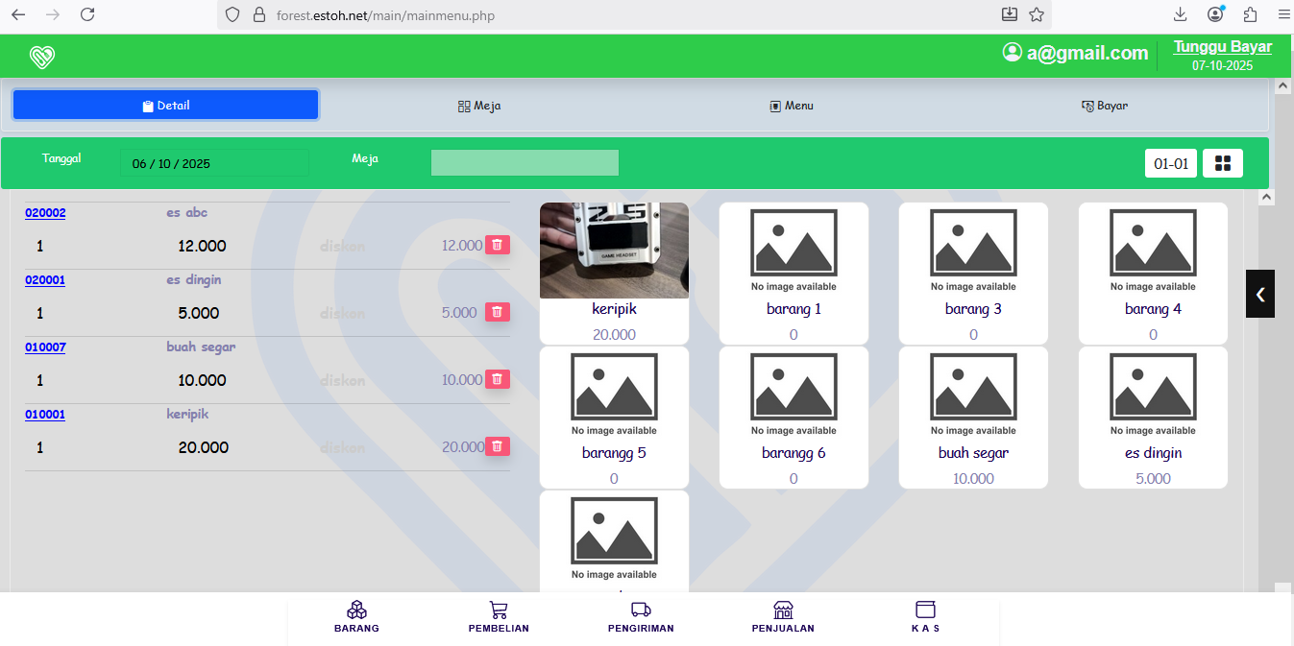Viewport: 1294px width, 646px height.
Task: Click diskon field on keripik row
Action: coord(343,447)
